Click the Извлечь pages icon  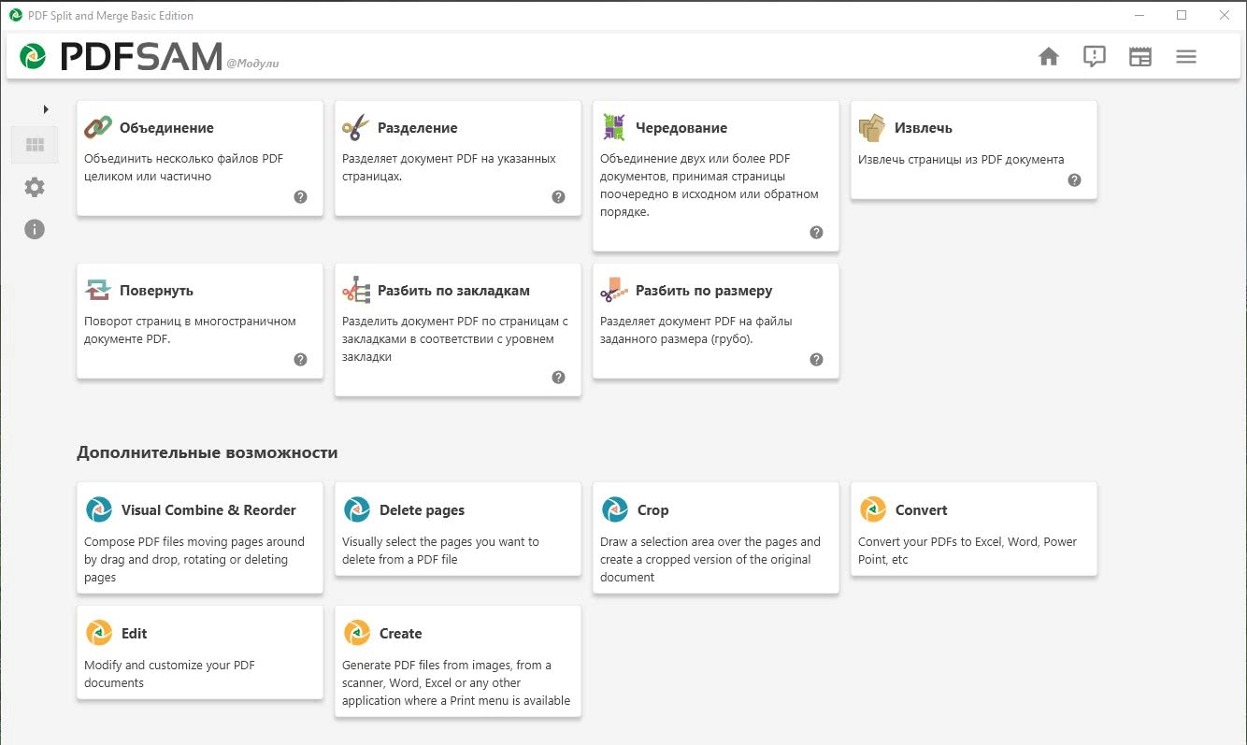pyautogui.click(x=872, y=128)
